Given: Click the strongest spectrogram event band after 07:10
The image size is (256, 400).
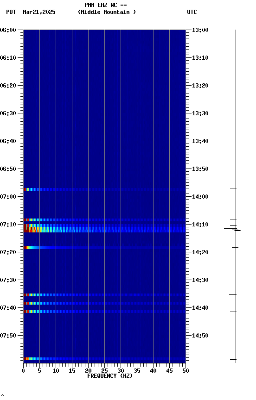Looking at the screenshot, I should (x=104, y=230).
